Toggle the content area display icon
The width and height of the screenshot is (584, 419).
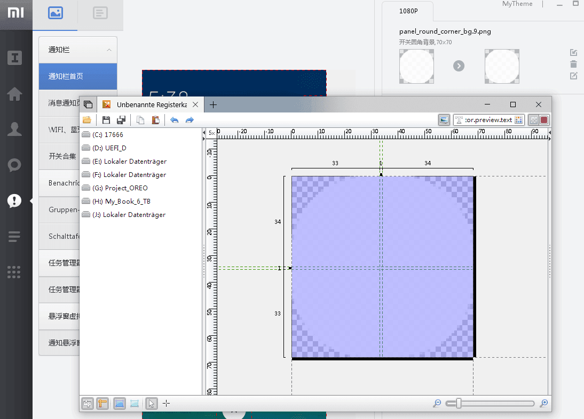tap(135, 404)
